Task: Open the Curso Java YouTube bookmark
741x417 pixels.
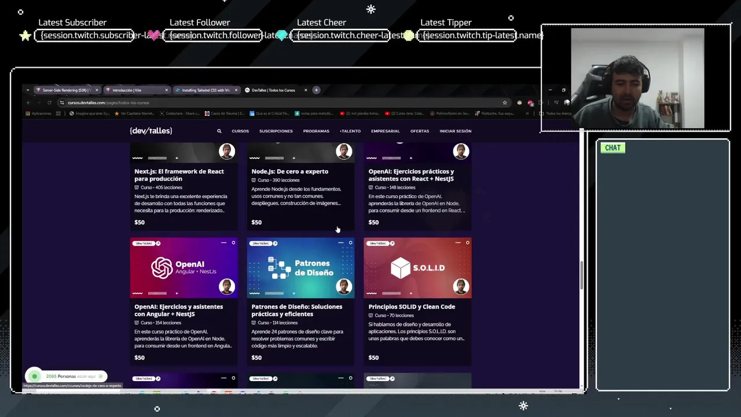Action: click(405, 114)
